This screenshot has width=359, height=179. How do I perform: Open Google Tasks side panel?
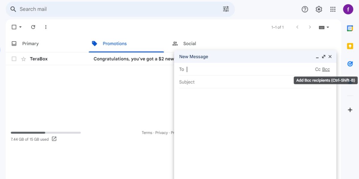[350, 64]
